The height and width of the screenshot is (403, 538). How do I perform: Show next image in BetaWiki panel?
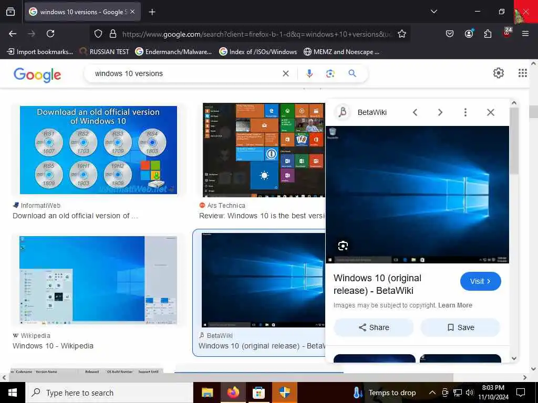440,112
